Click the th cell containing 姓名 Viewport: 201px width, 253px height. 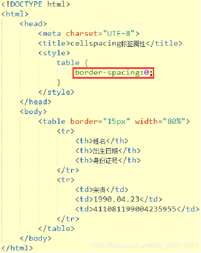coord(102,141)
